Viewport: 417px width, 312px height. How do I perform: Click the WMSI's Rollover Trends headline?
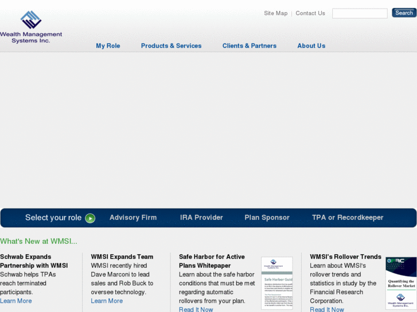(345, 257)
